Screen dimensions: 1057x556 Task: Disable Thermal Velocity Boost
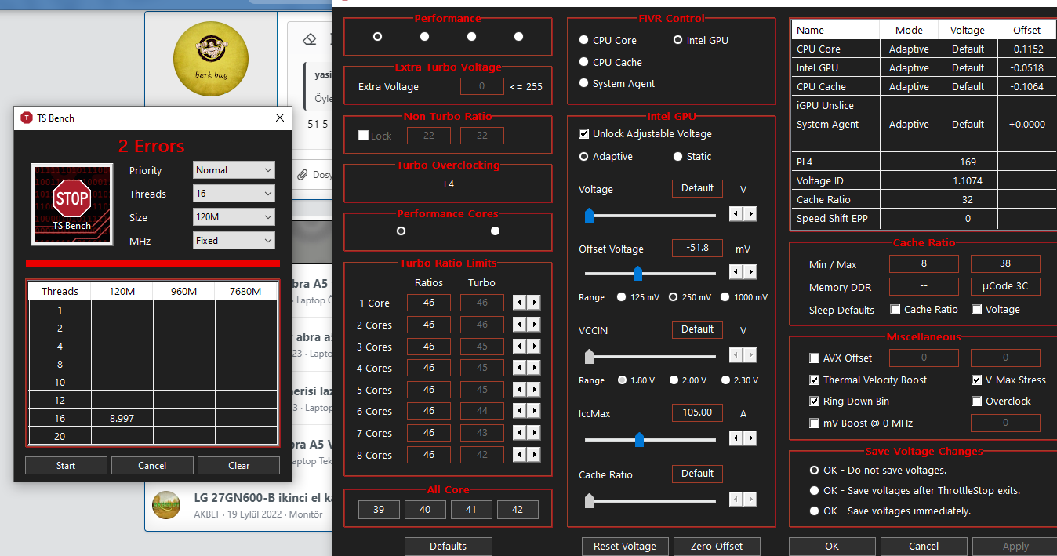815,380
